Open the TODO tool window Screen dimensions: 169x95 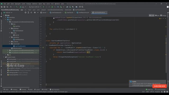[6, 89]
